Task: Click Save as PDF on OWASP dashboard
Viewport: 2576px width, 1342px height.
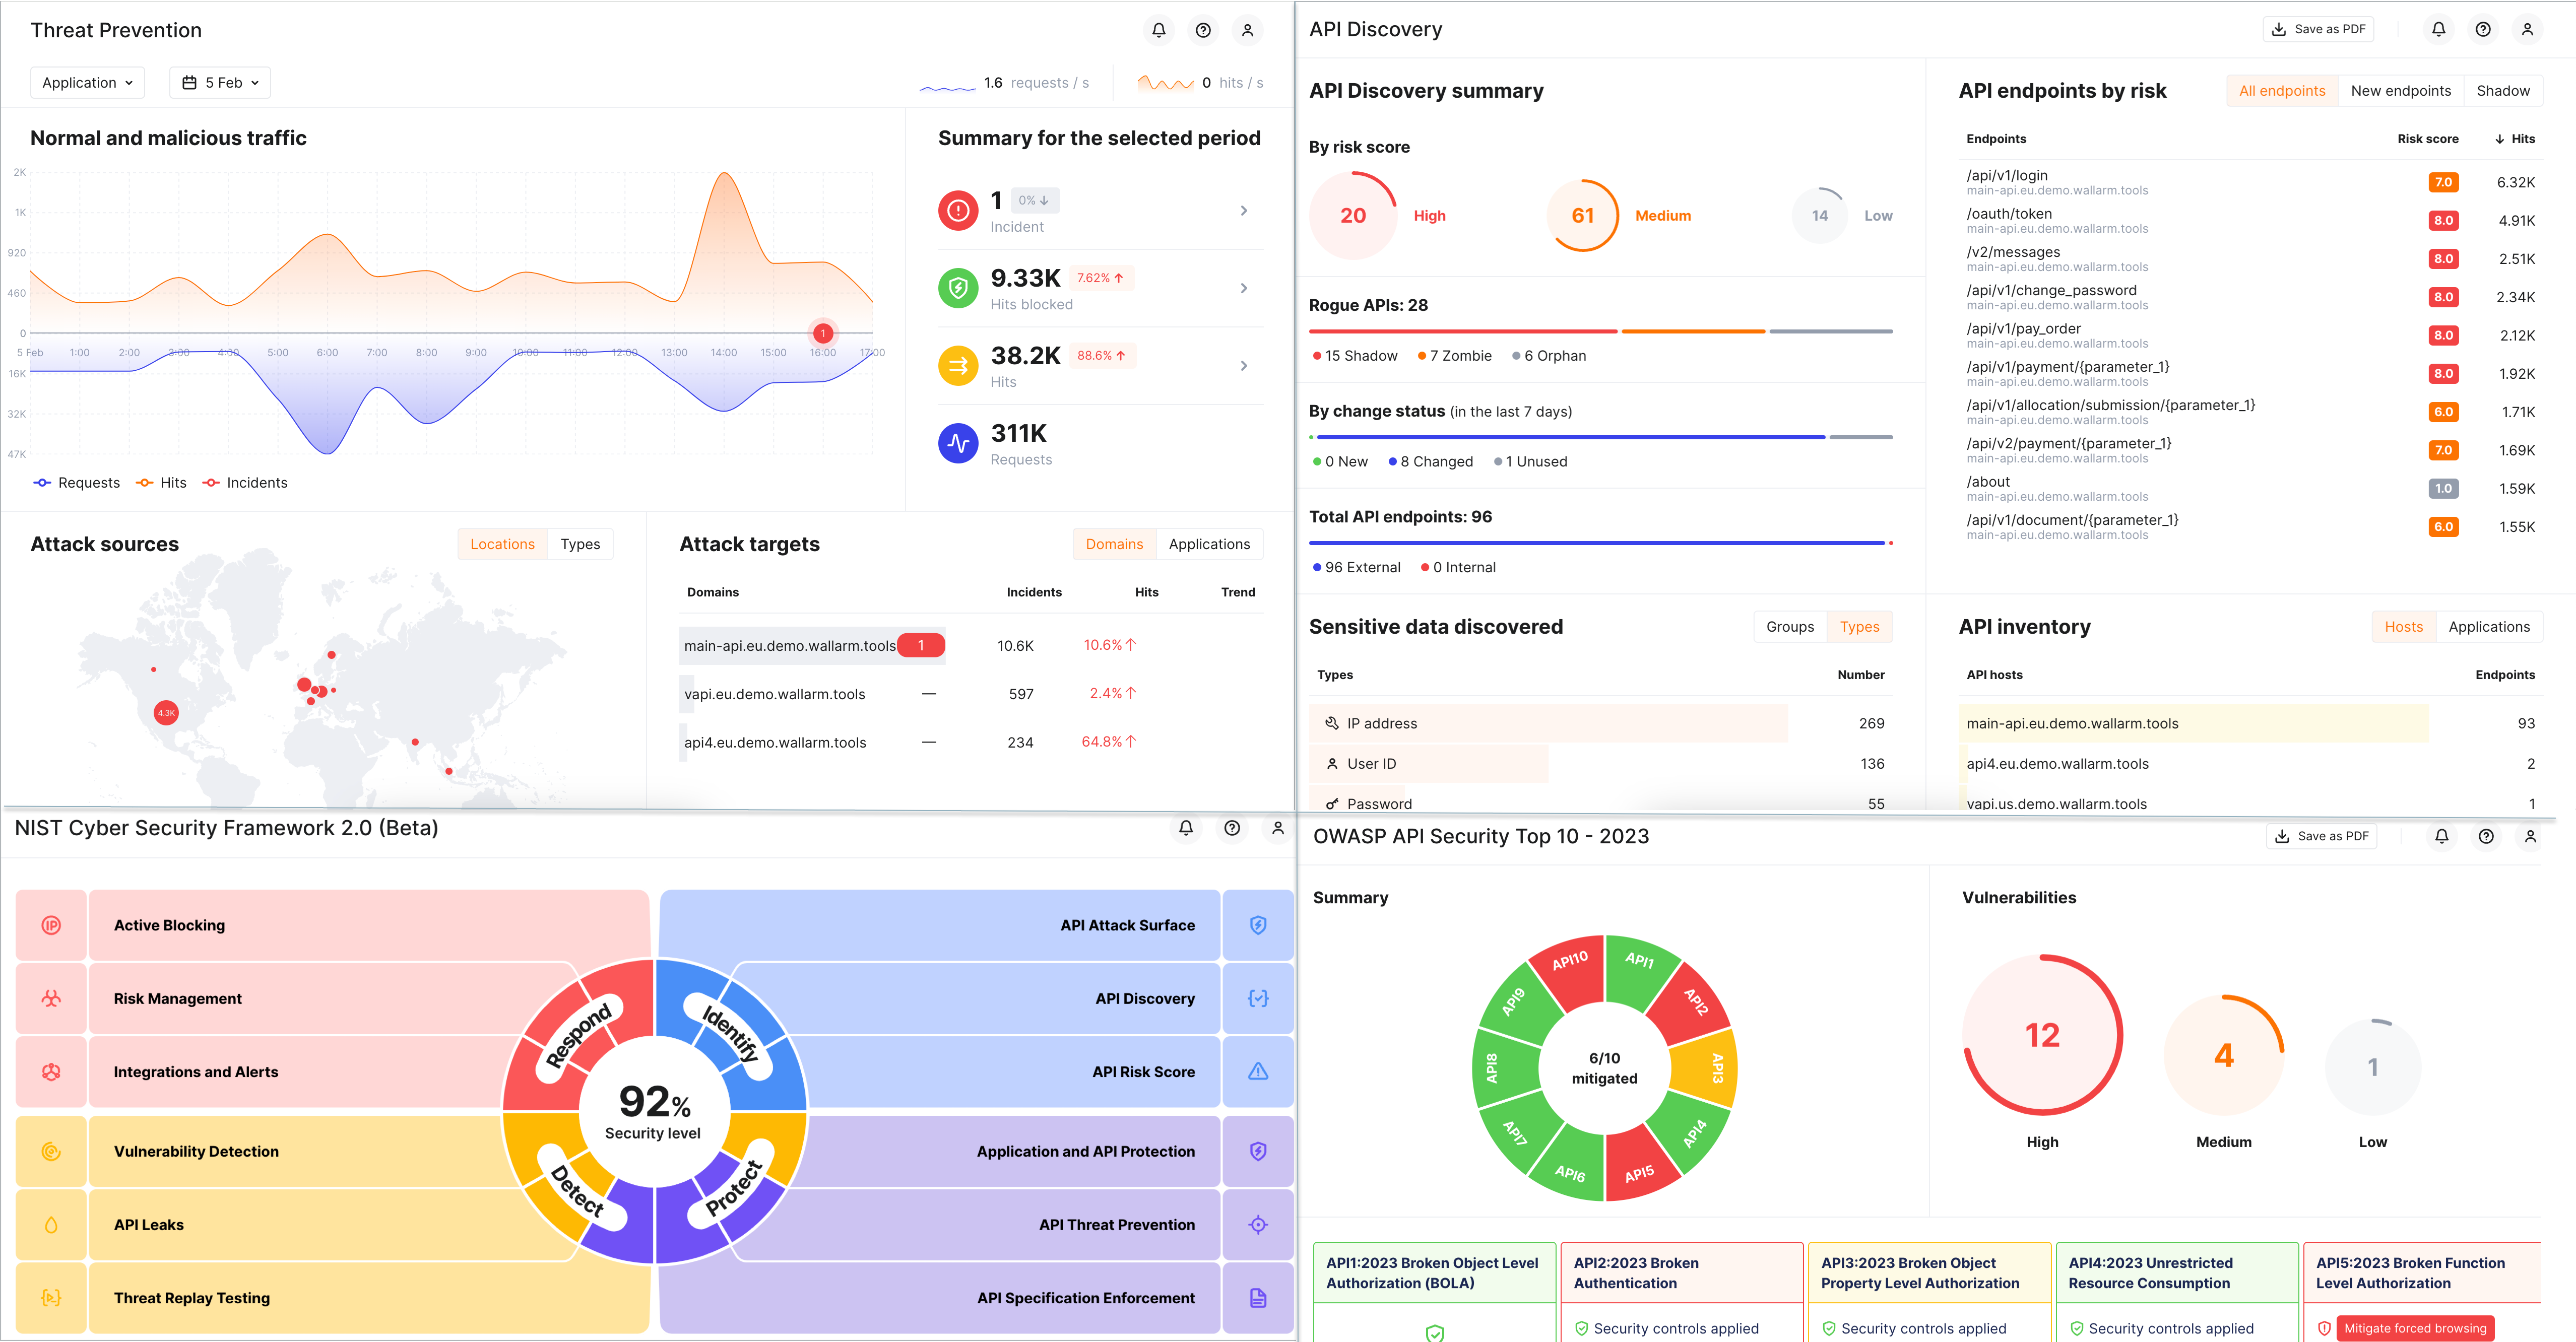Action: pos(2322,835)
